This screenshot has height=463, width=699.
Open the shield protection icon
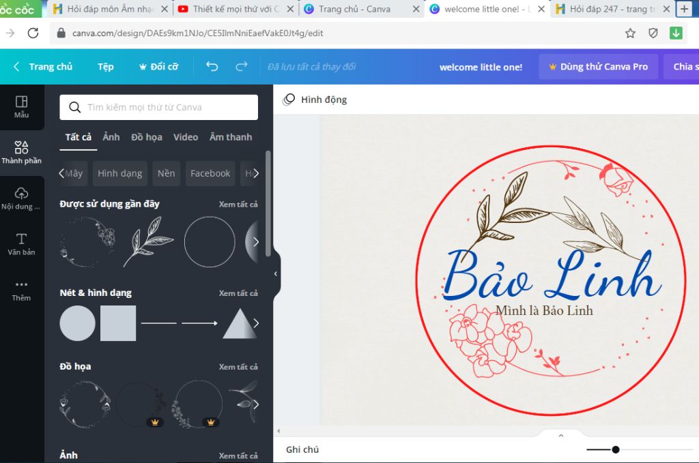[653, 33]
